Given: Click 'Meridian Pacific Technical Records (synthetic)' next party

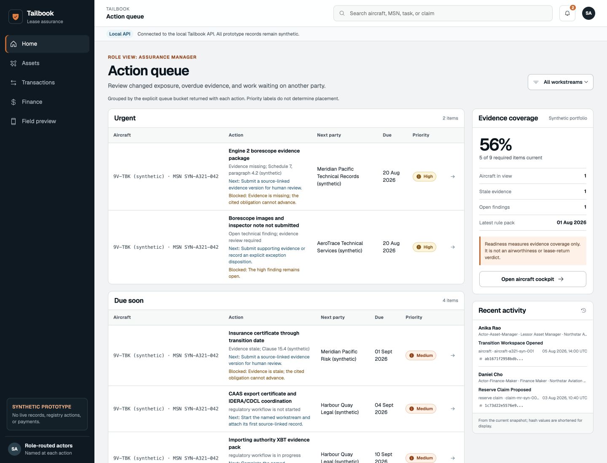Looking at the screenshot, I should click(x=338, y=176).
